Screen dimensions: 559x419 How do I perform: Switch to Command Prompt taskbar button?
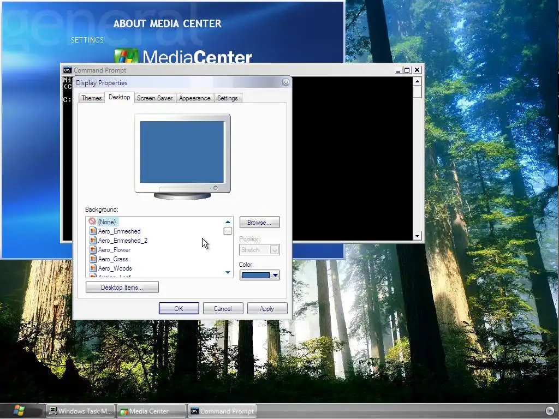tap(222, 411)
